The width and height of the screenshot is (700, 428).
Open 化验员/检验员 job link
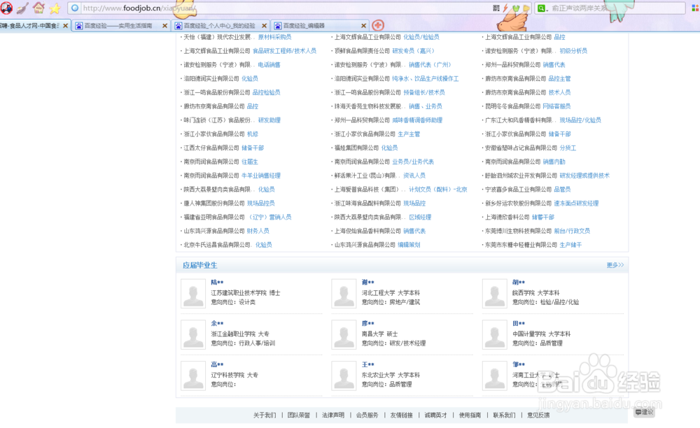[x=421, y=37]
